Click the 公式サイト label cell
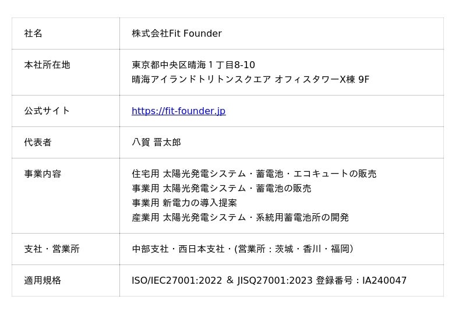466x314 pixels. point(47,111)
